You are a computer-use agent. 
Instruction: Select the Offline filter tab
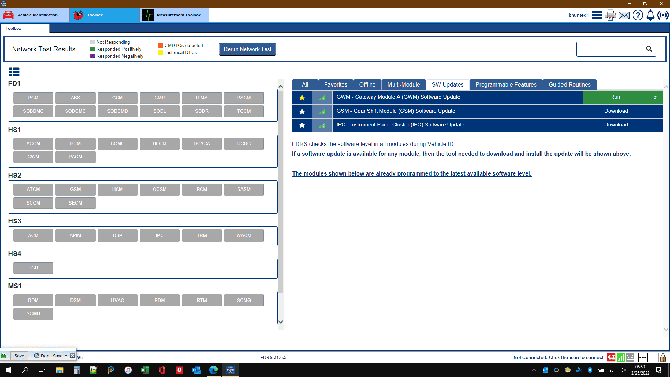tap(367, 84)
